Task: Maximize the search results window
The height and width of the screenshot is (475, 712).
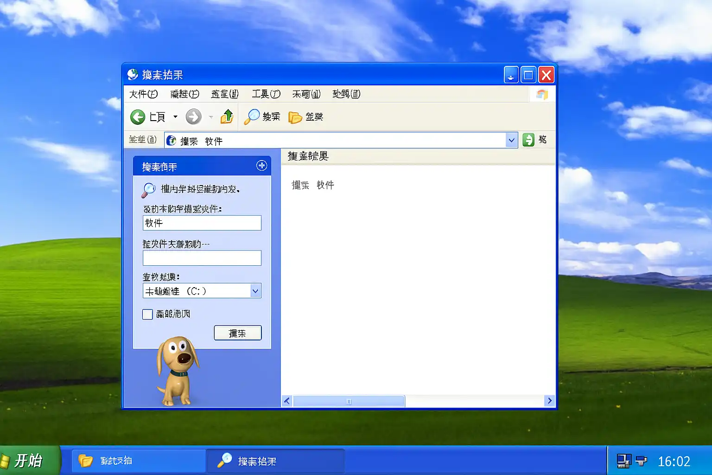Action: tap(528, 75)
